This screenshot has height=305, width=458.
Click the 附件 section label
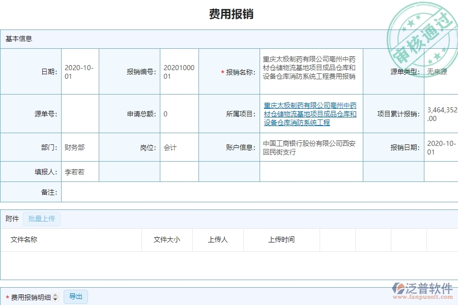point(11,219)
